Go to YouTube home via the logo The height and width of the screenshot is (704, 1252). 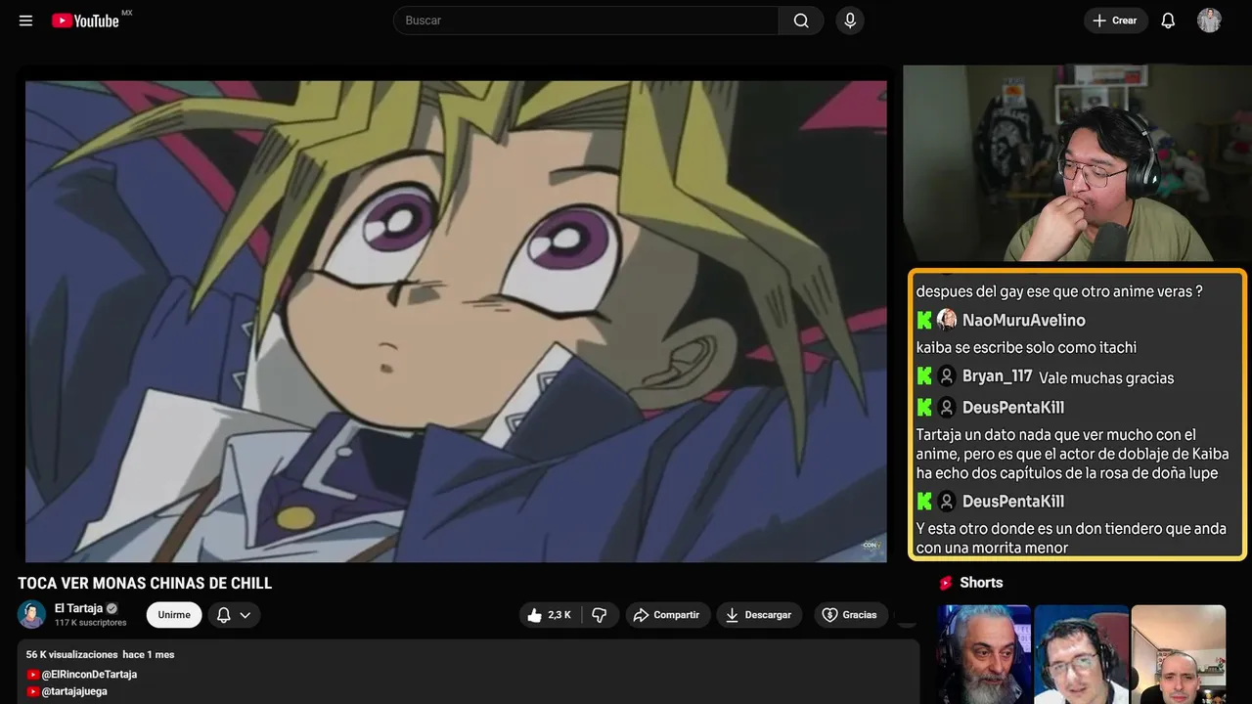(x=86, y=21)
